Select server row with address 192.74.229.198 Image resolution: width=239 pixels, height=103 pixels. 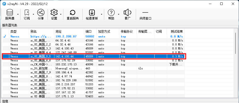coord(93,80)
